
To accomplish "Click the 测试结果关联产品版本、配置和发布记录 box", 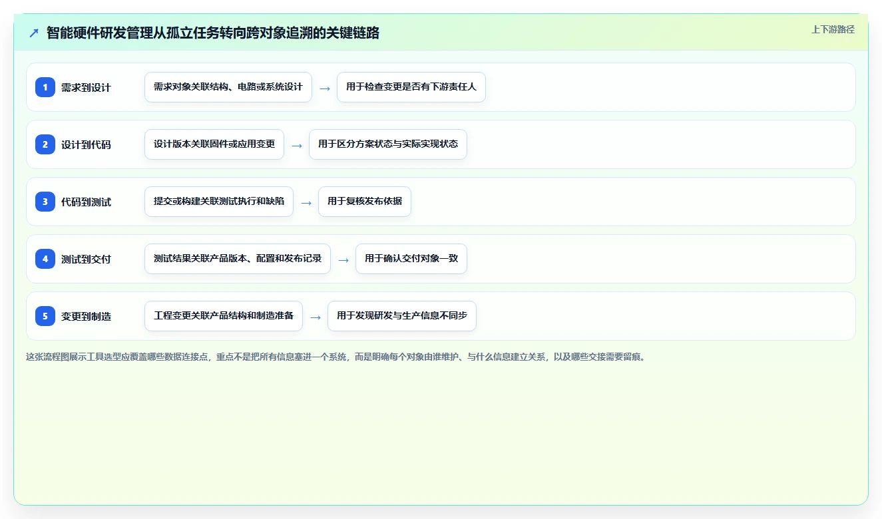I will (x=238, y=259).
